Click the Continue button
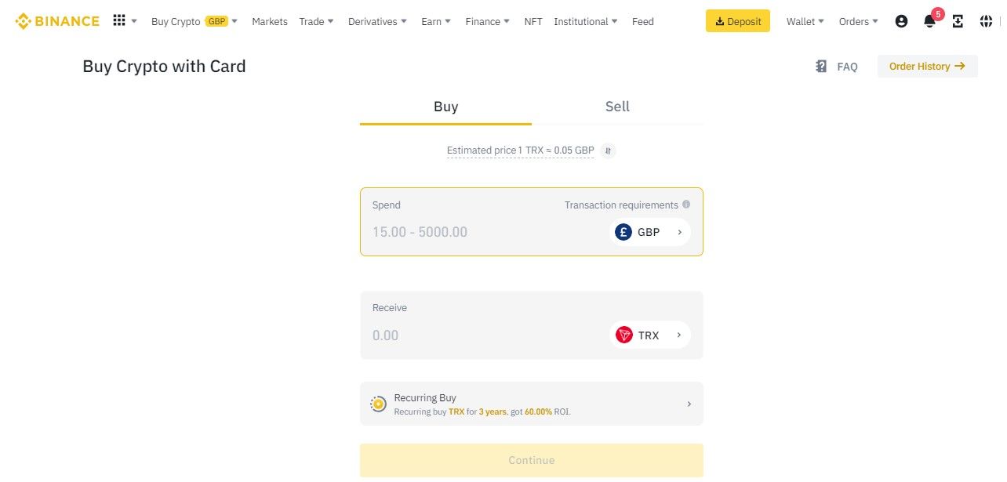Image resolution: width=1007 pixels, height=482 pixels. [x=532, y=460]
